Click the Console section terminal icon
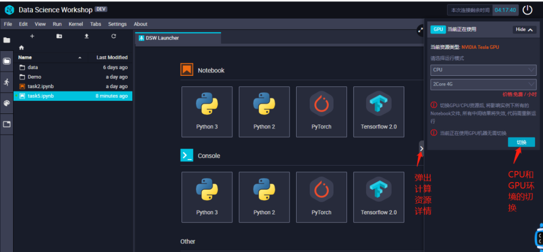Image resolution: width=543 pixels, height=252 pixels. click(187, 155)
